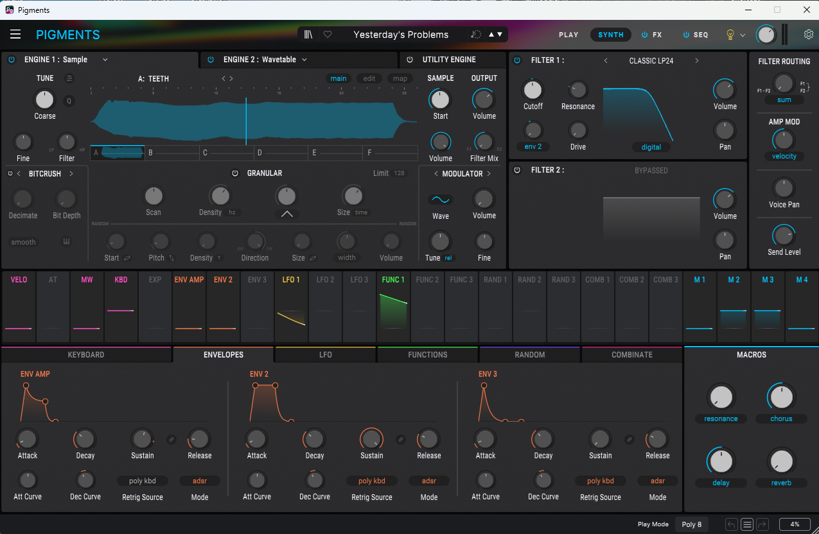
Task: Click the undo arrow icon
Action: point(732,524)
